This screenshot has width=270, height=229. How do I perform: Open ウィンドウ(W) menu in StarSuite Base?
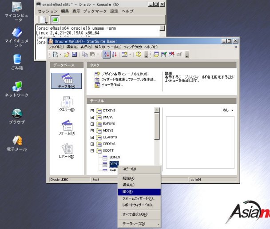pos(132,47)
